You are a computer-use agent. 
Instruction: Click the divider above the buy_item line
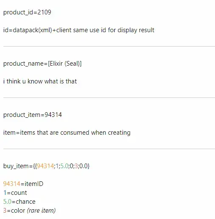tap(109, 149)
